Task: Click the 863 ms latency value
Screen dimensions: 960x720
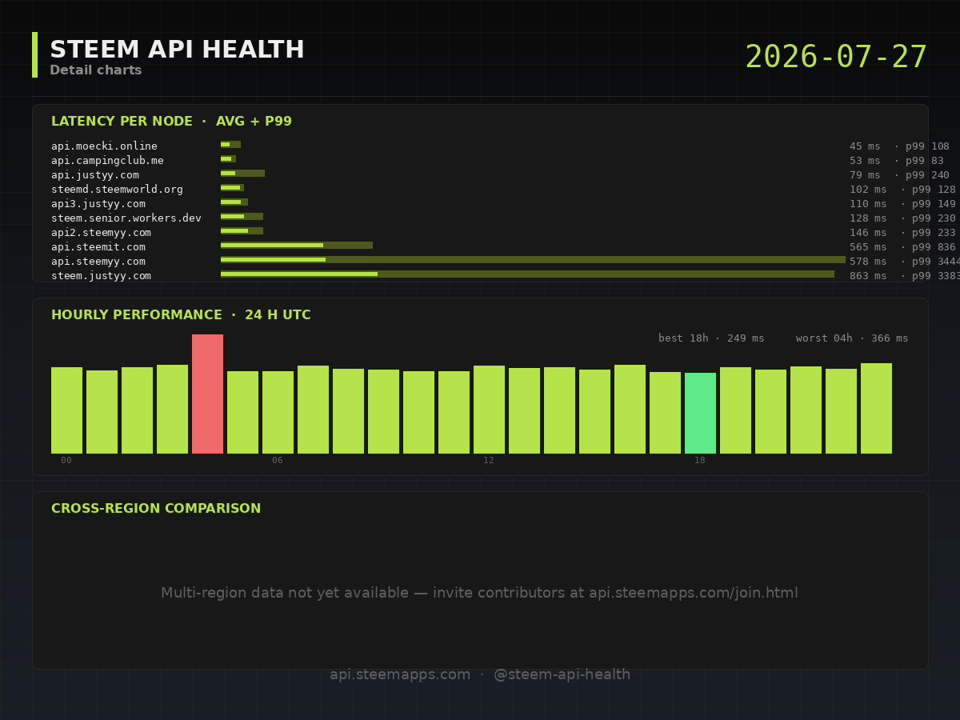Action: point(868,275)
